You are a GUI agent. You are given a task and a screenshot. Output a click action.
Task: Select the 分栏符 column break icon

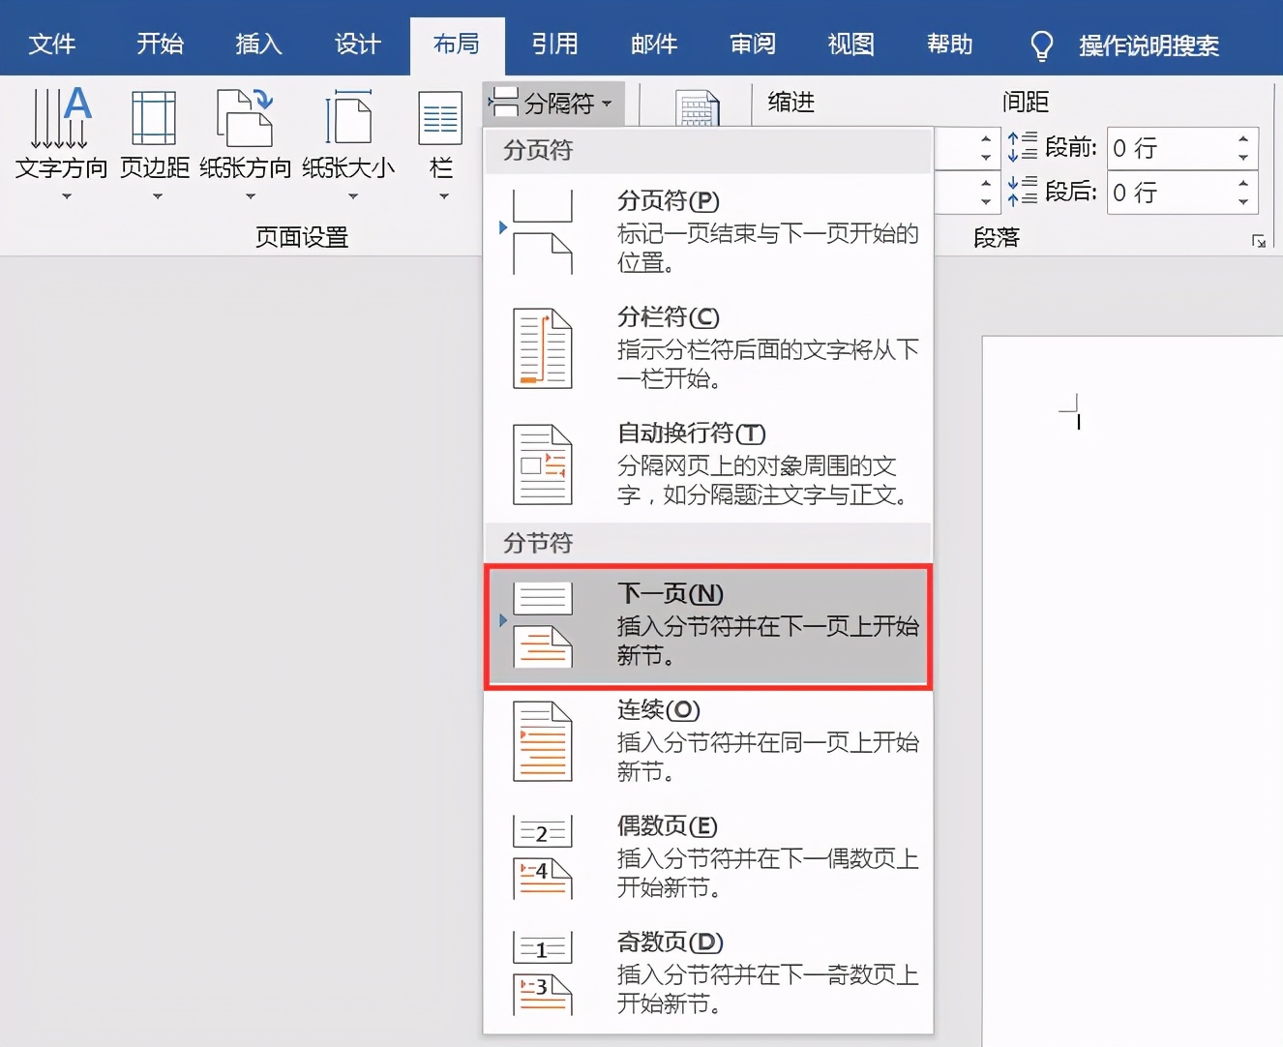[x=542, y=348]
